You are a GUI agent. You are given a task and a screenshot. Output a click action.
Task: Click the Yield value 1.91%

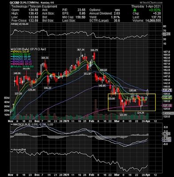point(116,17)
